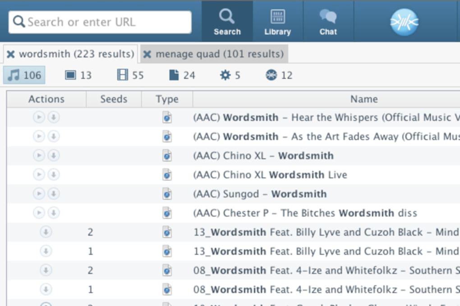The width and height of the screenshot is (460, 306).
Task: Click the magnifier icon in search field
Action: pos(19,22)
